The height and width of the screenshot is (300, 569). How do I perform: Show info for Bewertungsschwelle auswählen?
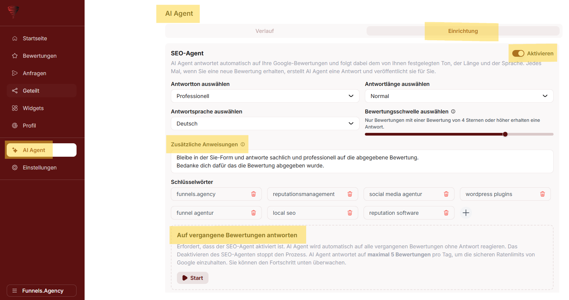point(453,111)
